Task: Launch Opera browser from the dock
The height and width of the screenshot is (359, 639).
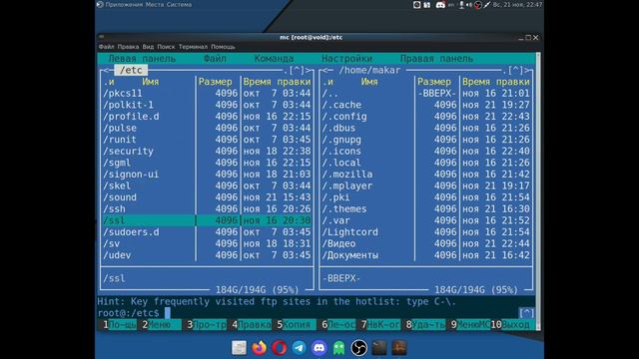Action: (x=279, y=348)
